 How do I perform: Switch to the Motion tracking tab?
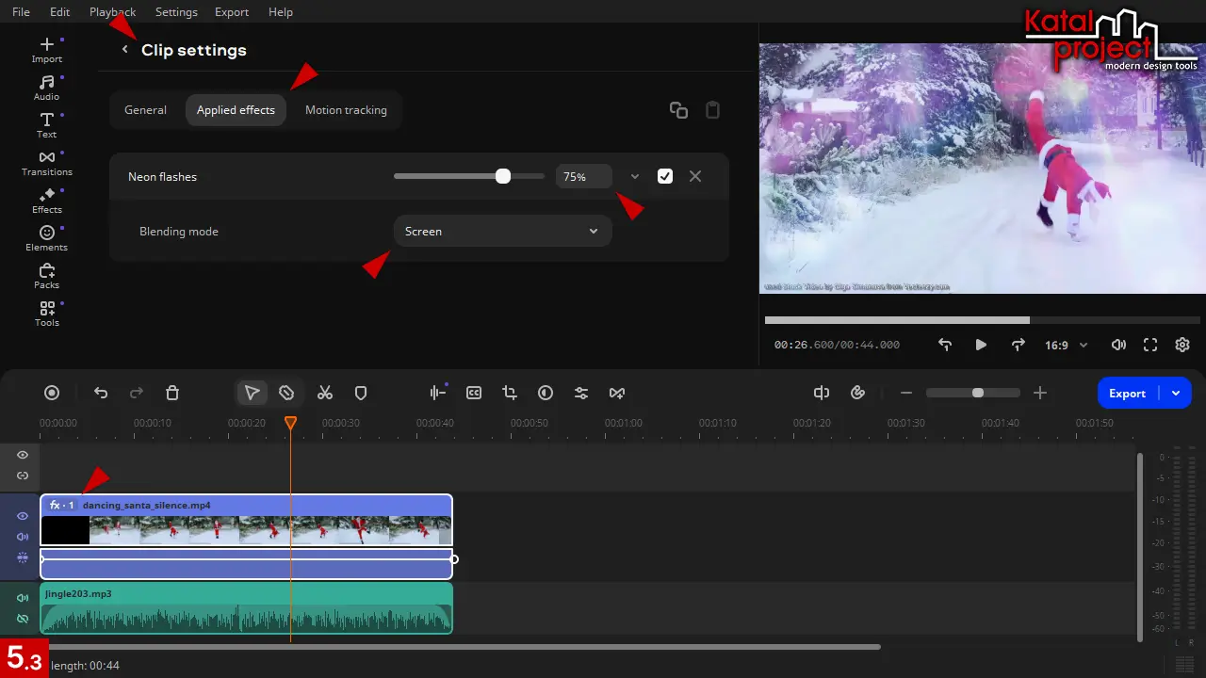click(x=346, y=110)
